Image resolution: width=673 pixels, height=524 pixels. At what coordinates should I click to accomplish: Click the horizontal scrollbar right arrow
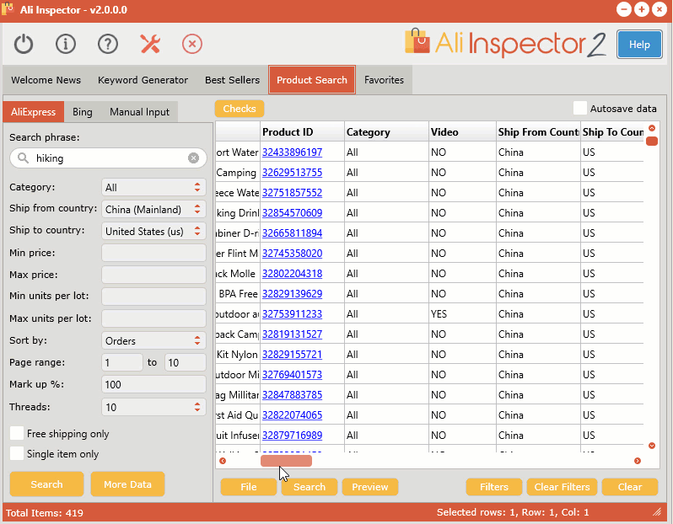637,461
